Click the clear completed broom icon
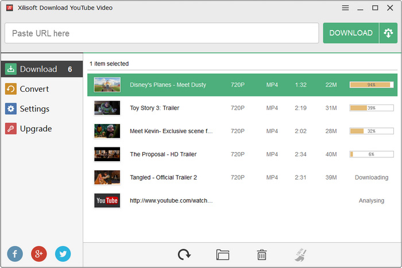Screen dimensions: 402x268 coord(300,255)
